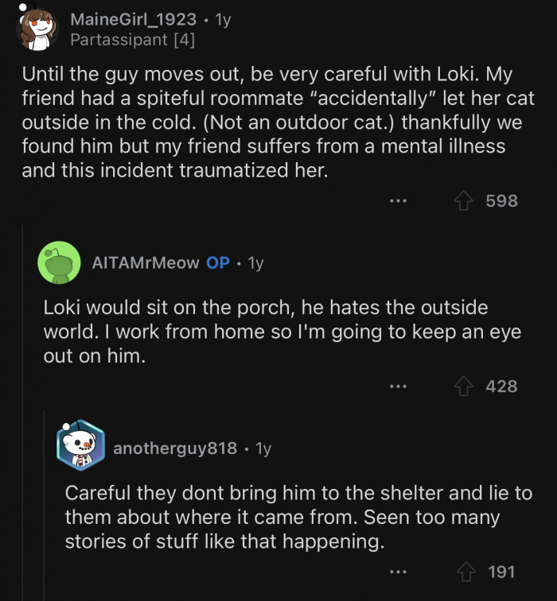The image size is (557, 601).
Task: Open MaineGirl_1923's avatar profile picture
Action: point(37,28)
